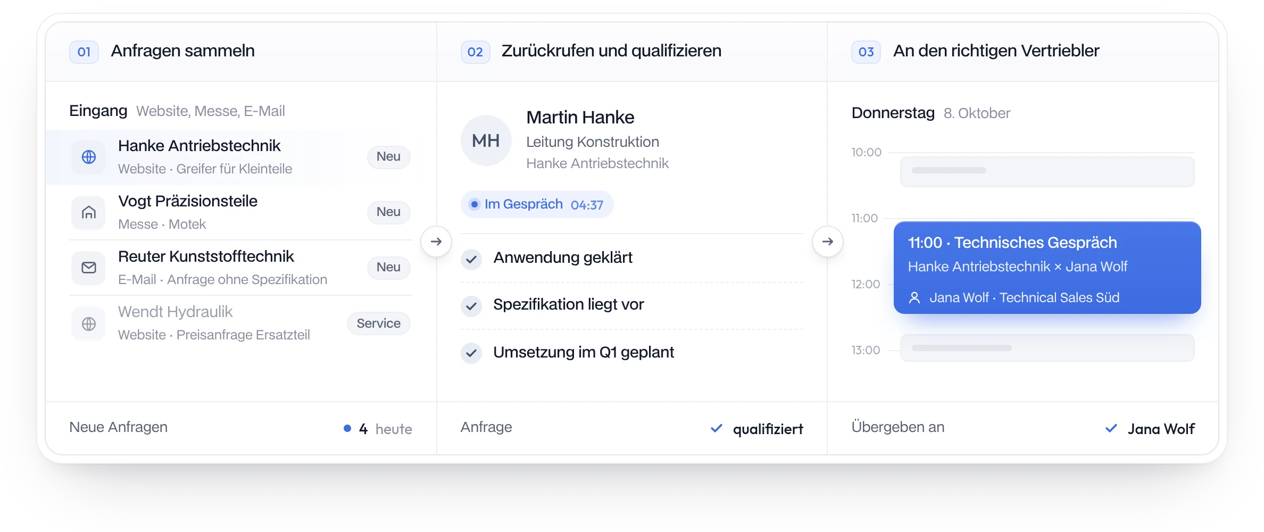Screen dimensions: 1264x532
Task: Open the 11:00 Technisches Gespräch appointment
Action: pos(1047,268)
